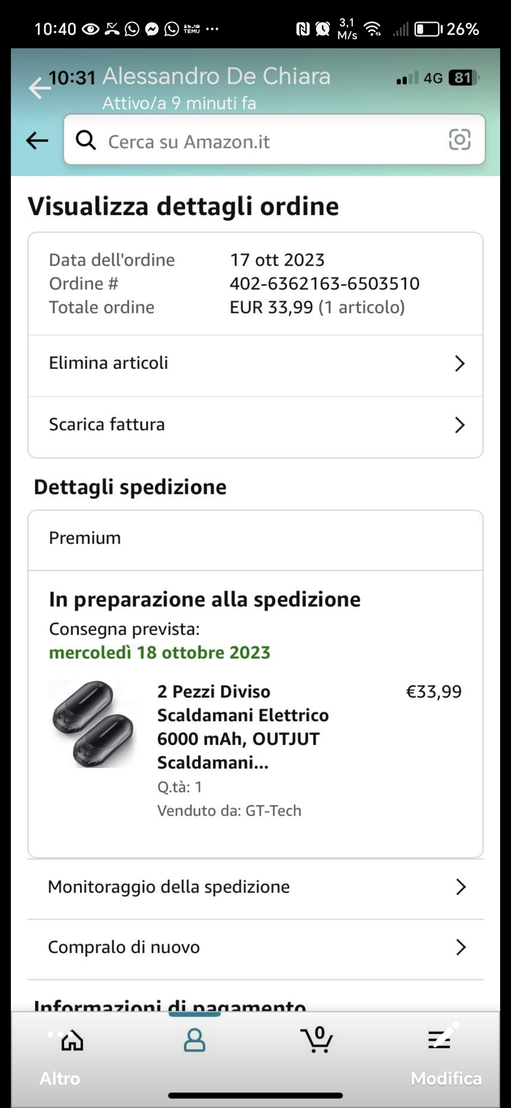Open the Home tab in bottom bar
This screenshot has height=1108, width=511.
point(72,1041)
